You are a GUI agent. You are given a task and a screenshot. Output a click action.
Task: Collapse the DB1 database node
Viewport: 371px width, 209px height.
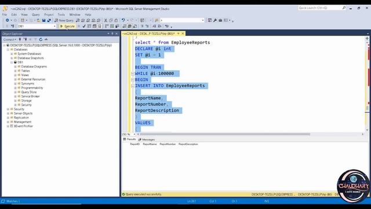pos(12,62)
